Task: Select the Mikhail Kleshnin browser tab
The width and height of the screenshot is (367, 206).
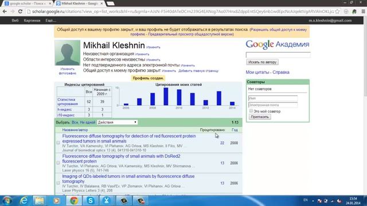Action: click(80, 3)
